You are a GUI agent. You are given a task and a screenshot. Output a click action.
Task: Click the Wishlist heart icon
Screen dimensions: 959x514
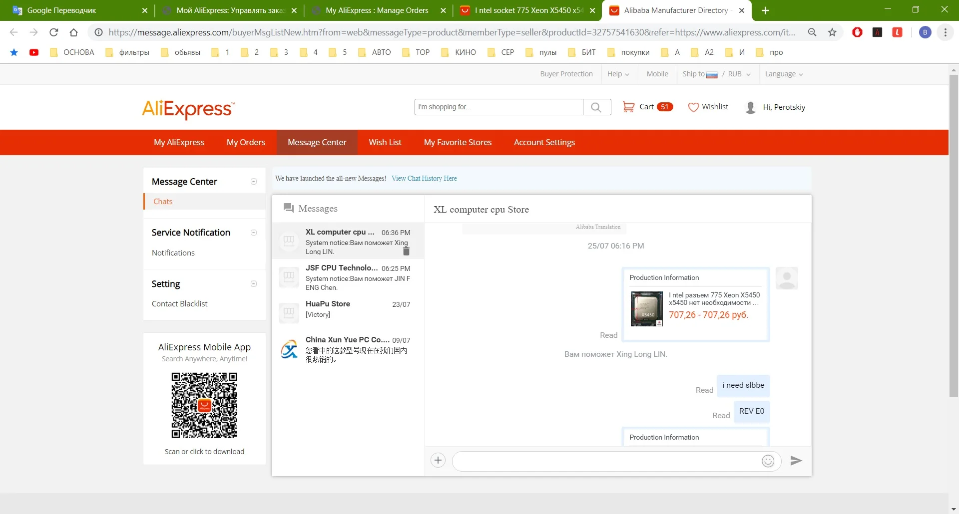[x=693, y=107]
